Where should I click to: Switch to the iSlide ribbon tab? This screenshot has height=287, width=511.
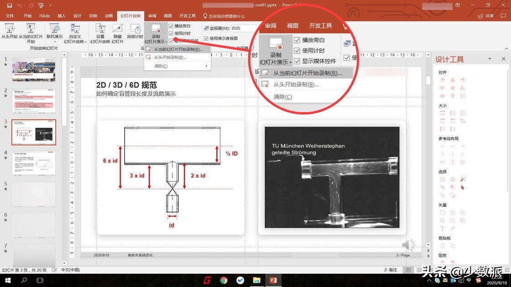[44, 16]
